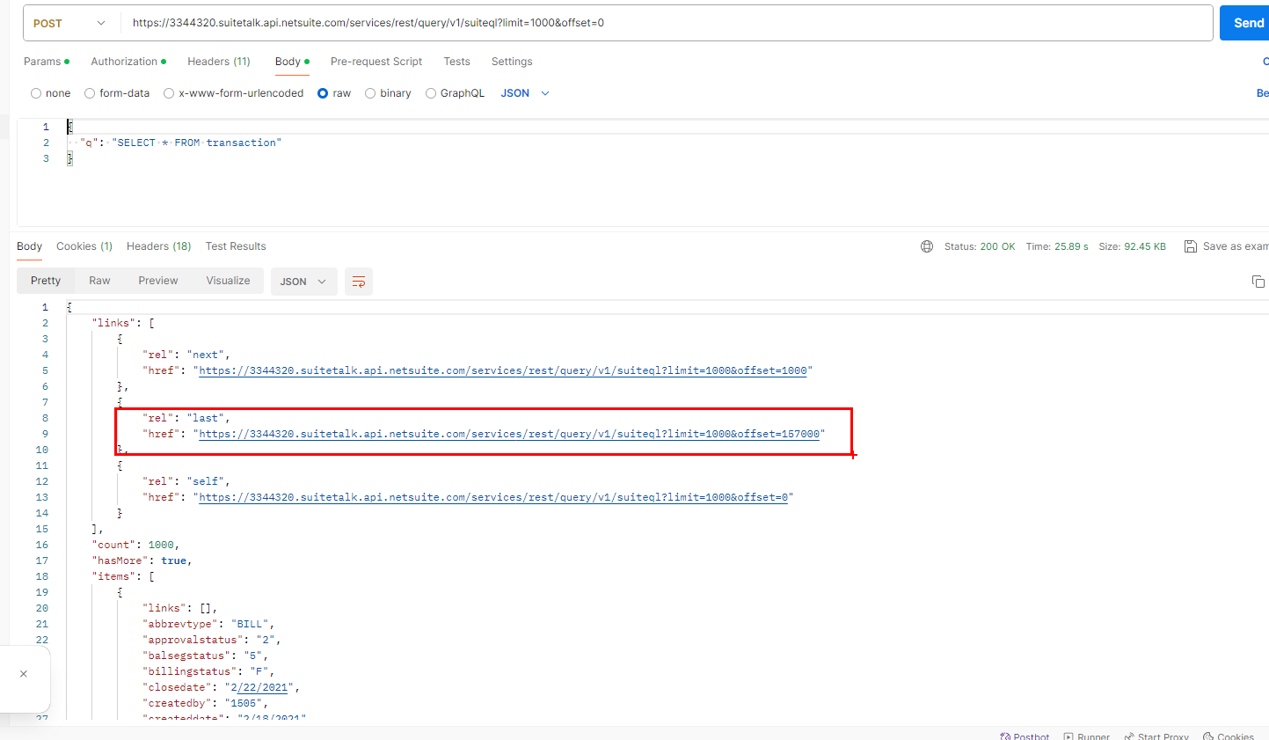Open Runner in the status bar

pyautogui.click(x=1087, y=736)
